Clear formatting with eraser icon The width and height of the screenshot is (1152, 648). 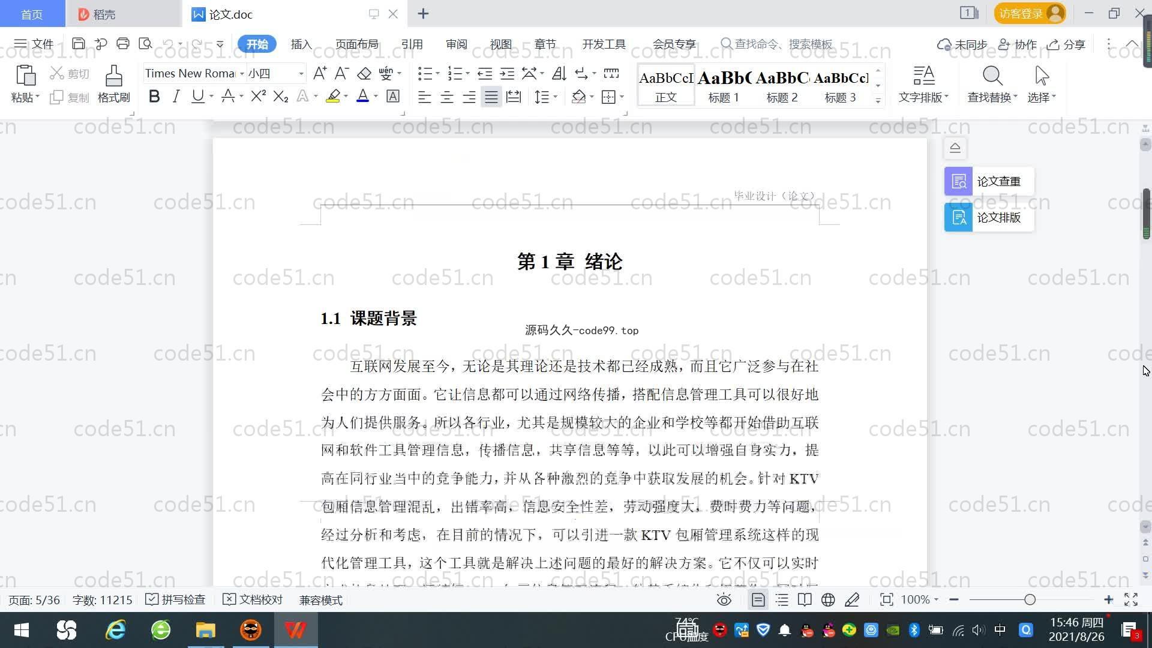[364, 73]
